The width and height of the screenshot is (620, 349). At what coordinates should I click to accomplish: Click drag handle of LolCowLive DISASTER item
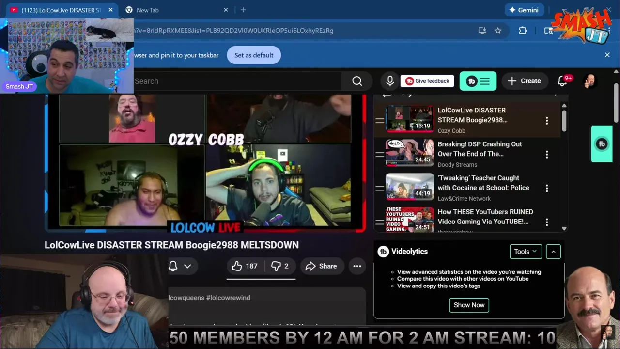click(x=380, y=120)
